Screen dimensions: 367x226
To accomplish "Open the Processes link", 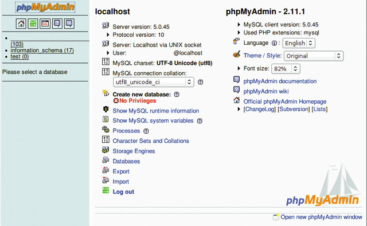I will [126, 131].
